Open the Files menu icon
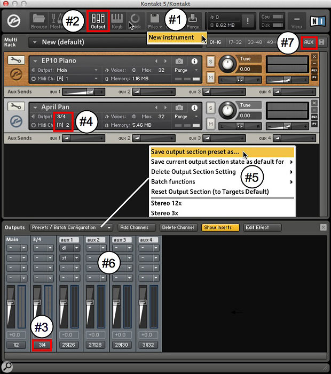The height and width of the screenshot is (374, 331). 155,21
